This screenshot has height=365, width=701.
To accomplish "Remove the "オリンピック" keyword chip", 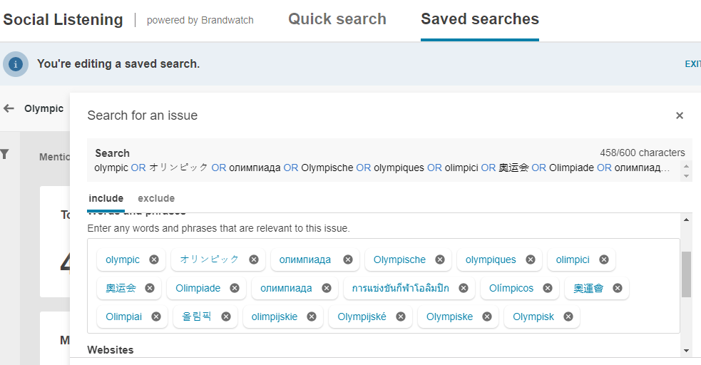I will coord(253,259).
